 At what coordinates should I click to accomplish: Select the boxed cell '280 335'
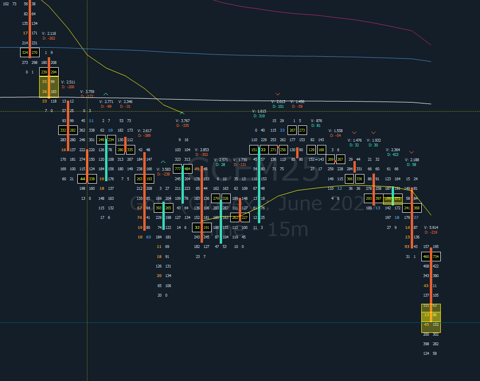(125, 150)
